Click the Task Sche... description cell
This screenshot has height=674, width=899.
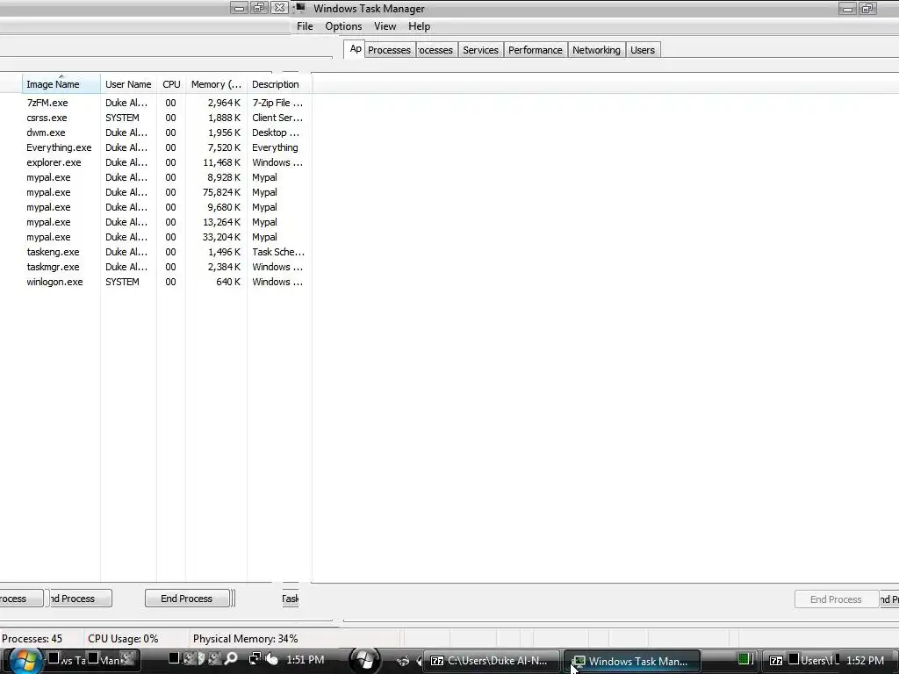coord(278,252)
